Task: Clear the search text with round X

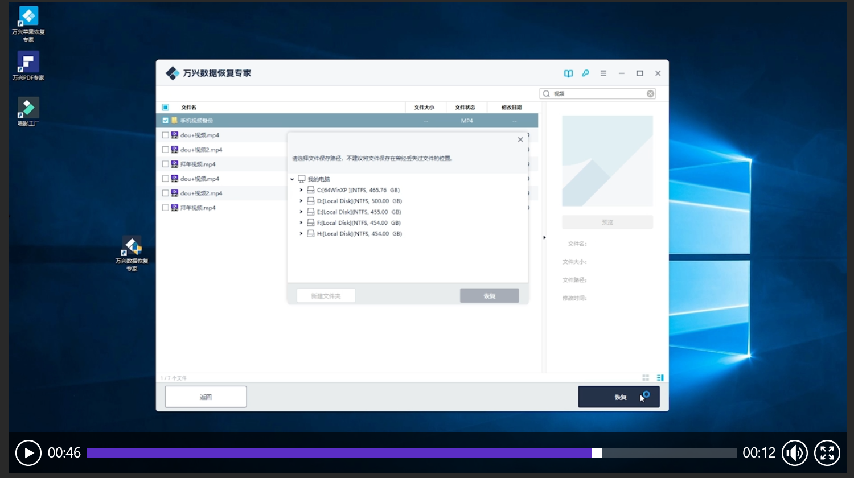Action: pyautogui.click(x=650, y=94)
